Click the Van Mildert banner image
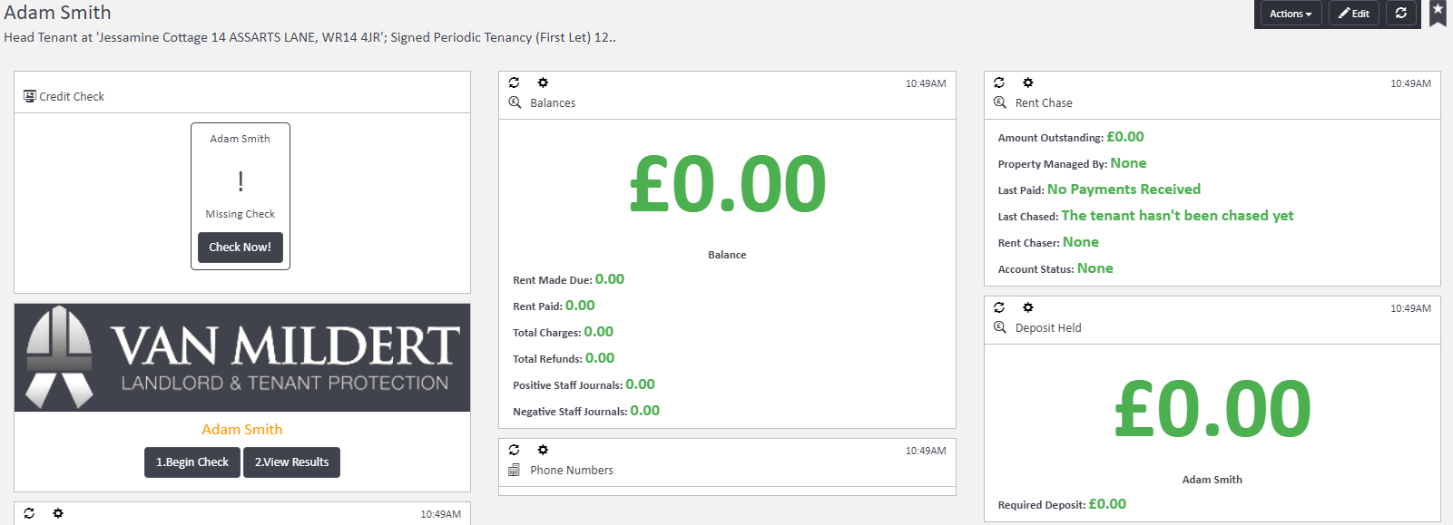1453x525 pixels. (242, 357)
